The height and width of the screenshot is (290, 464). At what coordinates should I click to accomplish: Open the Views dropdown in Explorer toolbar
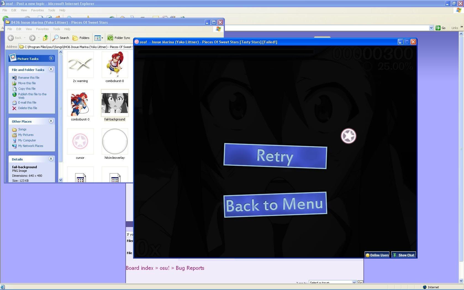point(99,38)
